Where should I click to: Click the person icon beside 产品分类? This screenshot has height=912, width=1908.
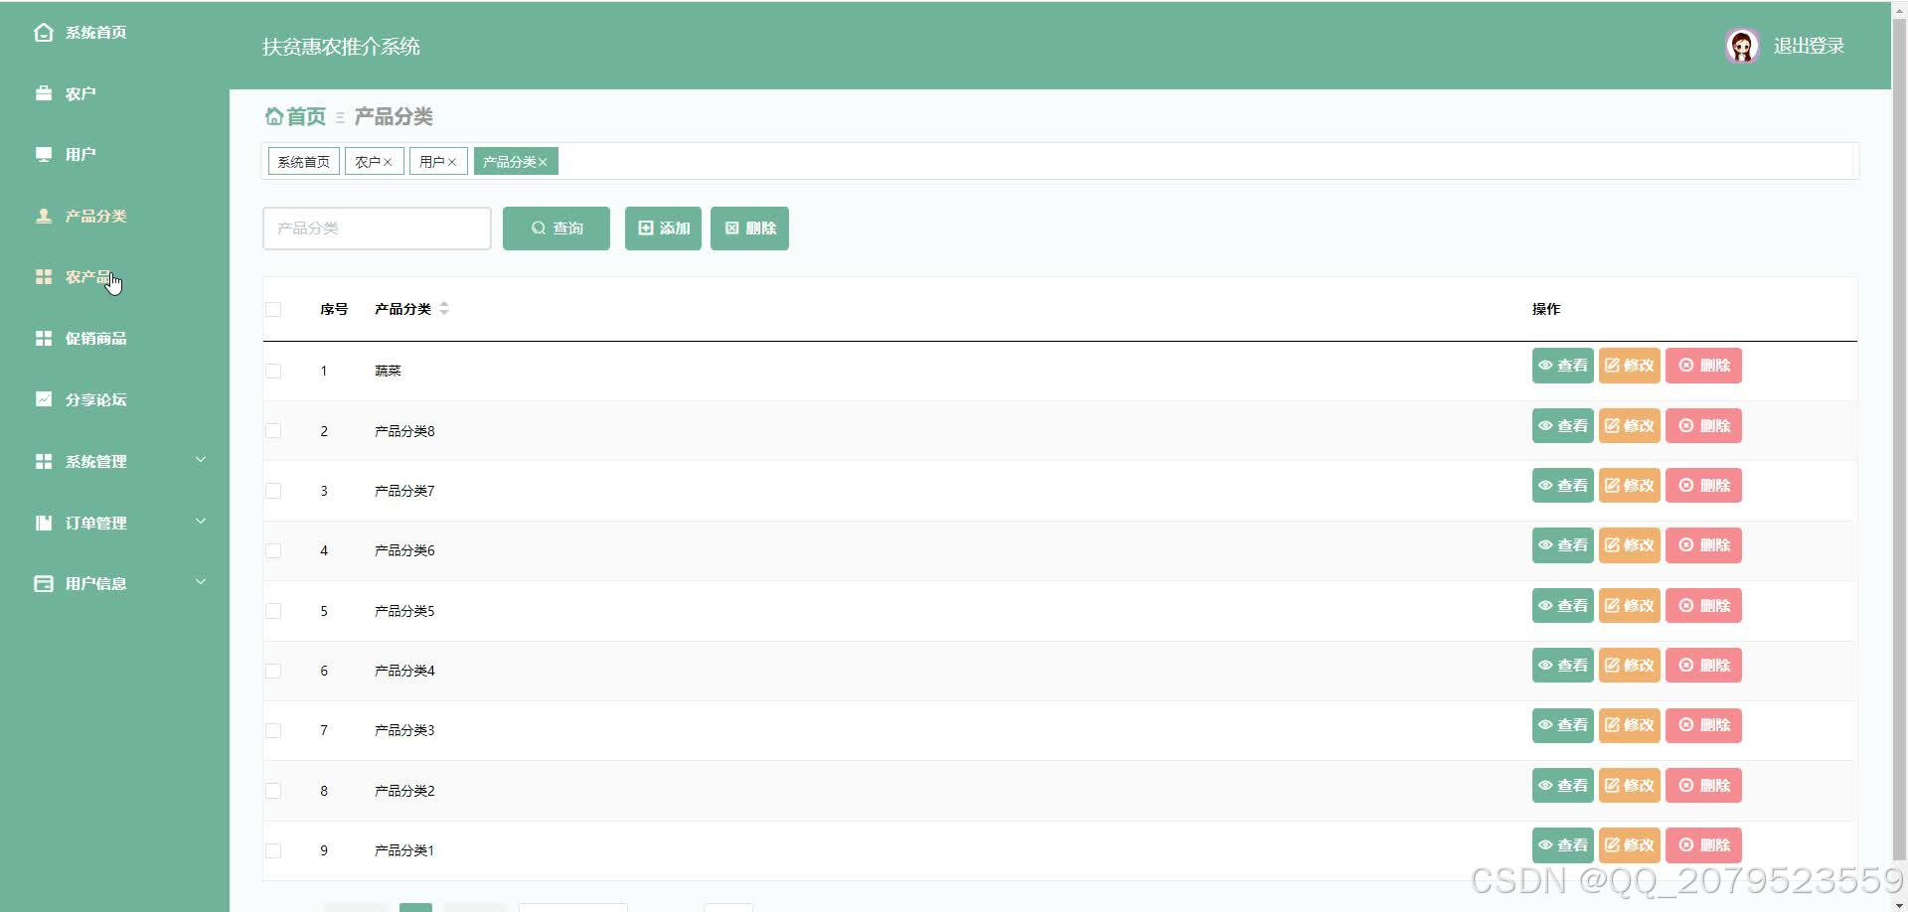click(44, 216)
